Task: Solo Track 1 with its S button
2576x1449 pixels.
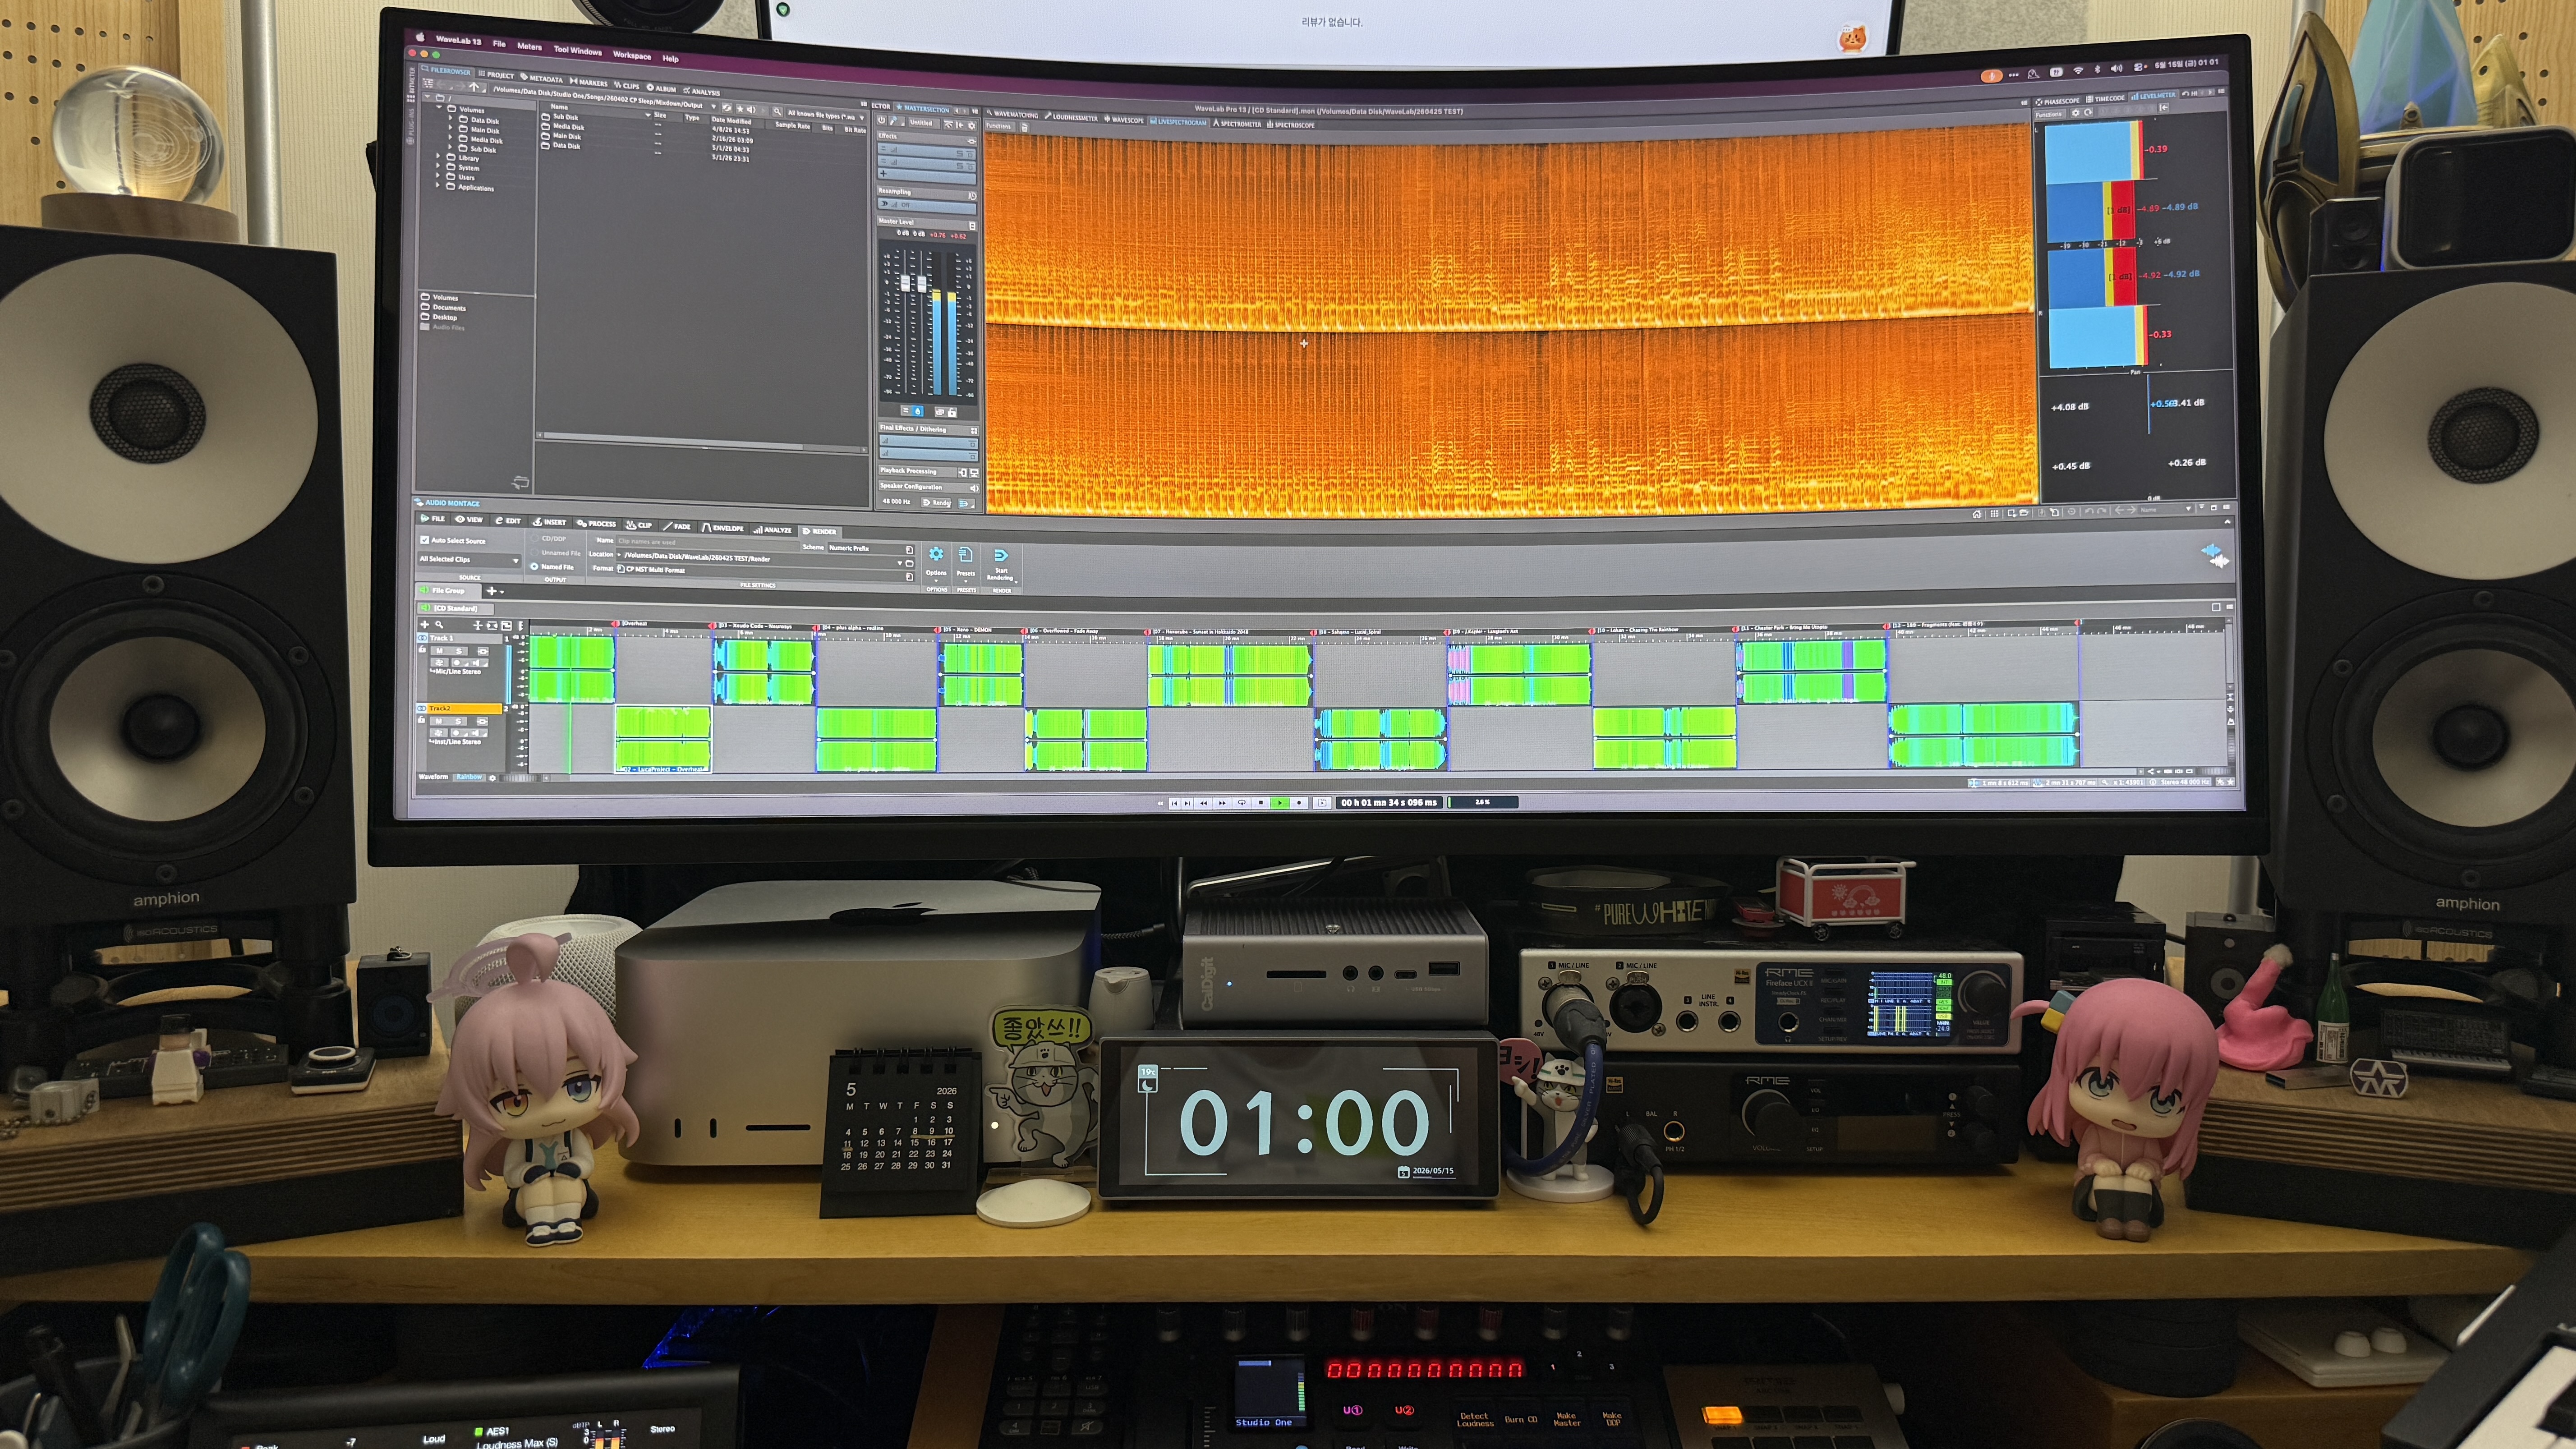Action: click(459, 651)
